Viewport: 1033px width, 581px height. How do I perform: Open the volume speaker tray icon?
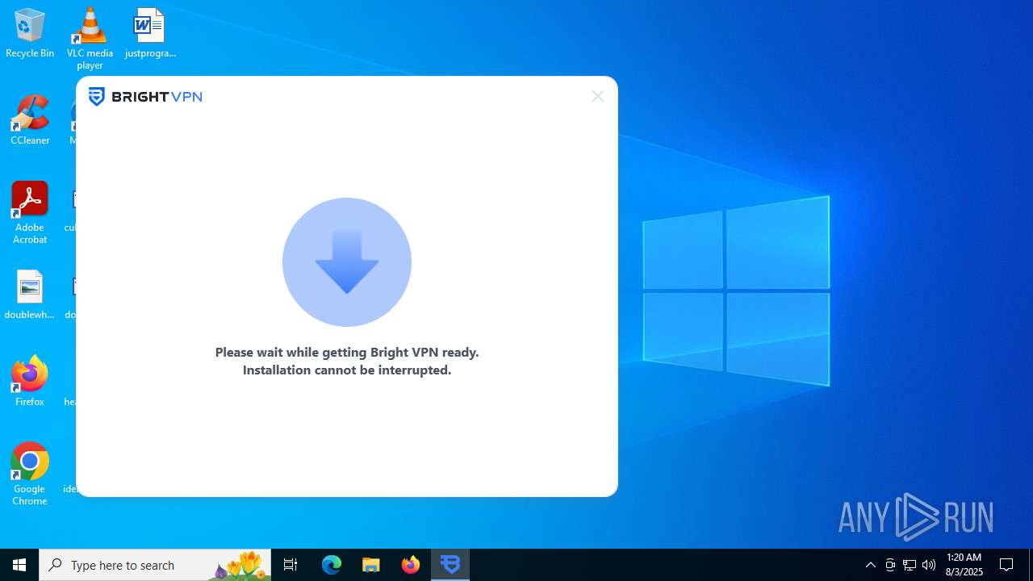coord(929,565)
